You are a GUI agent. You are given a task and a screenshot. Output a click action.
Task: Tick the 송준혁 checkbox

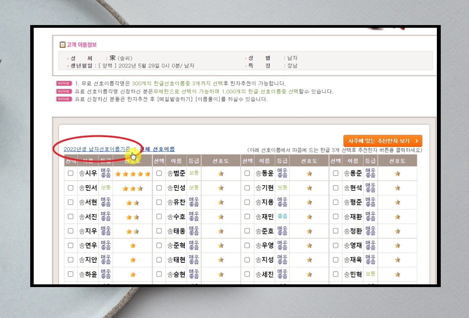(x=159, y=246)
